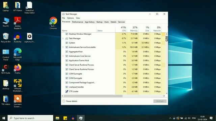Select the Tech - Chrome desktop shortcut

pyautogui.click(x=53, y=23)
